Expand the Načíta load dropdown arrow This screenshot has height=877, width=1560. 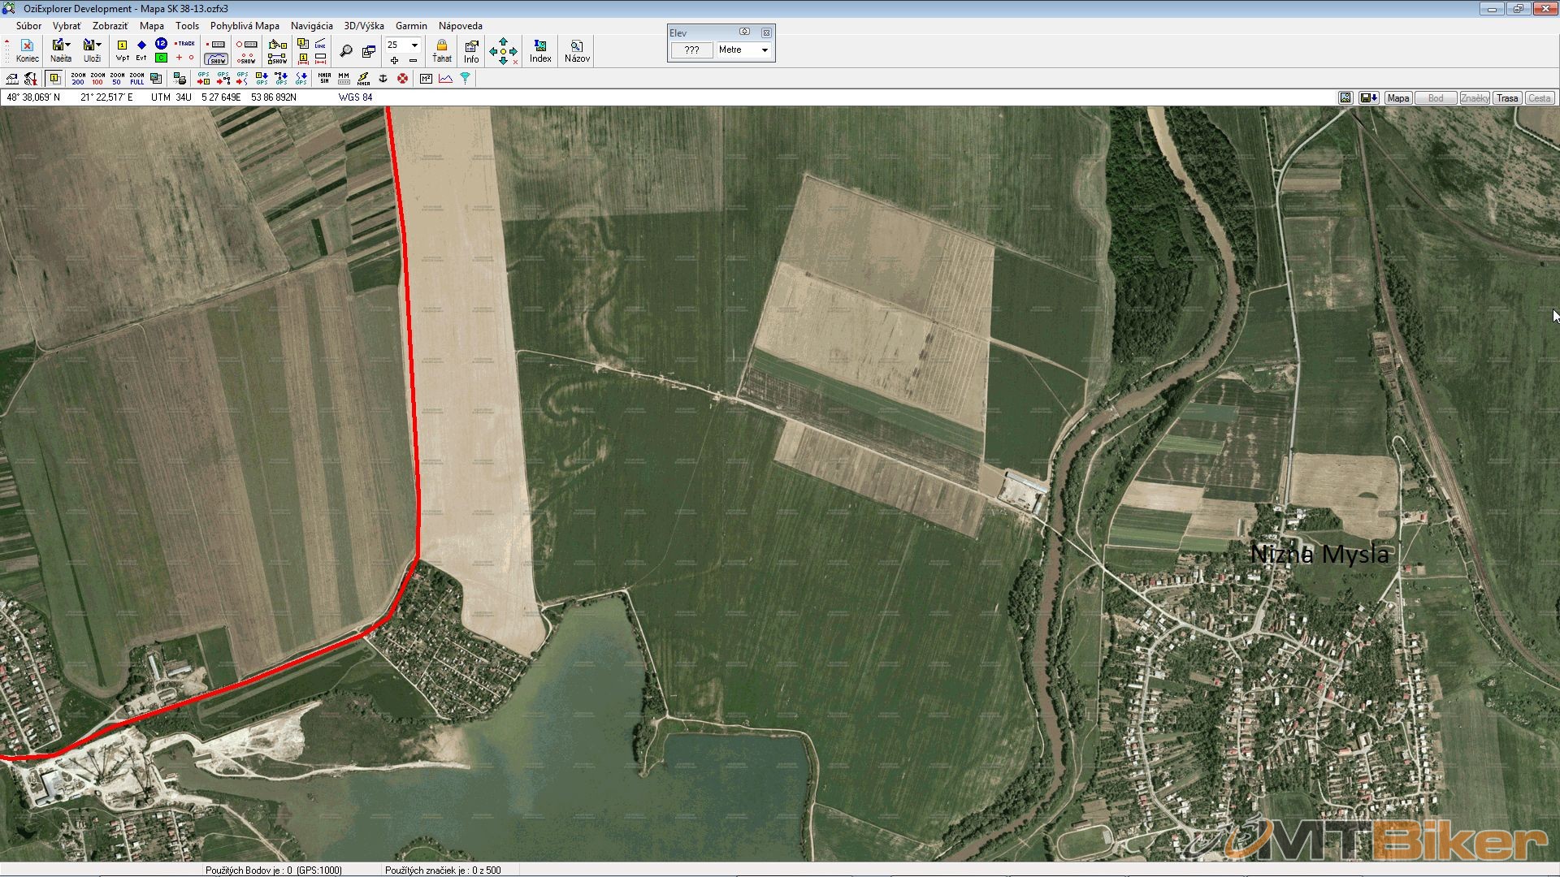coord(68,45)
